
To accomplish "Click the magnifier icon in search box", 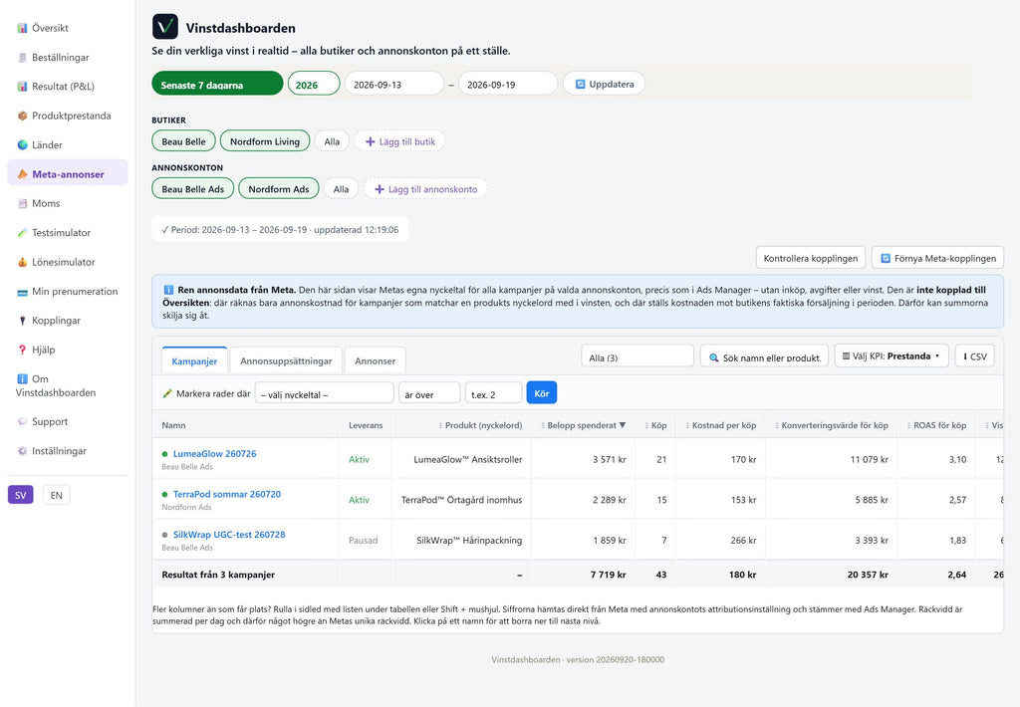I will click(713, 357).
